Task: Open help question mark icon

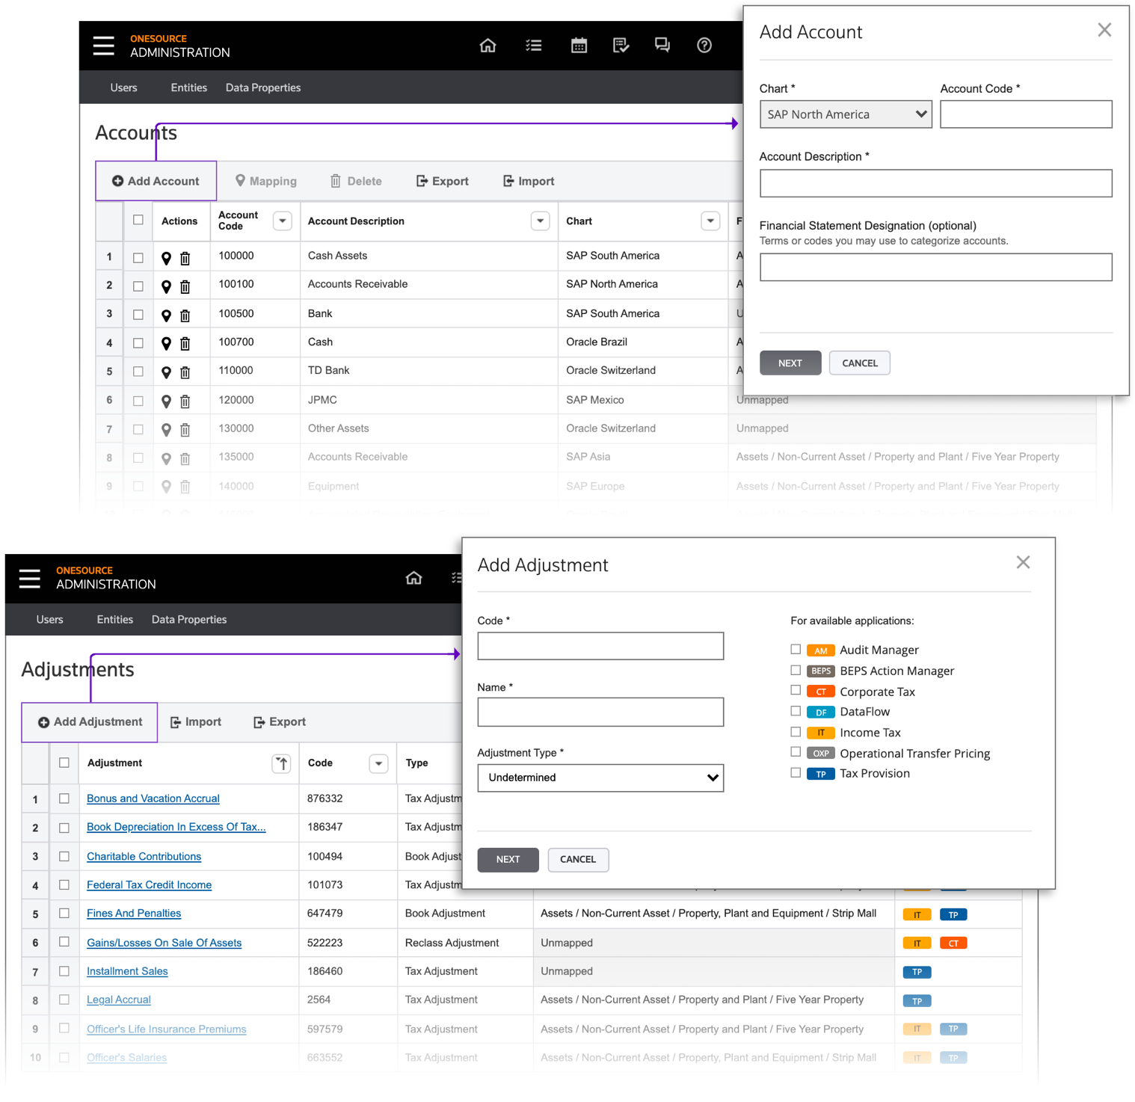Action: click(x=704, y=46)
